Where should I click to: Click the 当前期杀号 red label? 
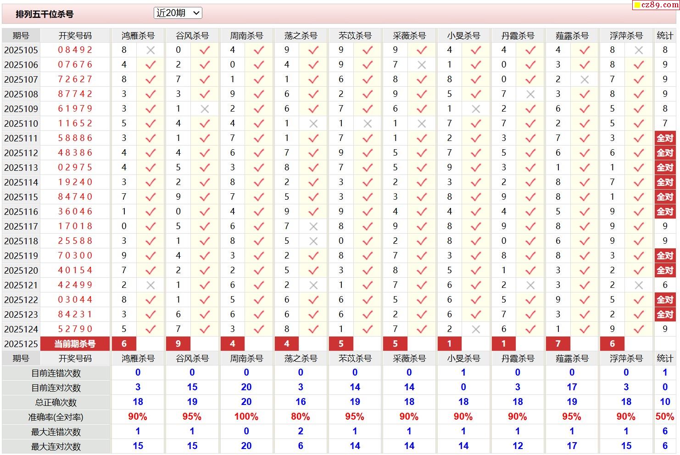click(x=75, y=344)
